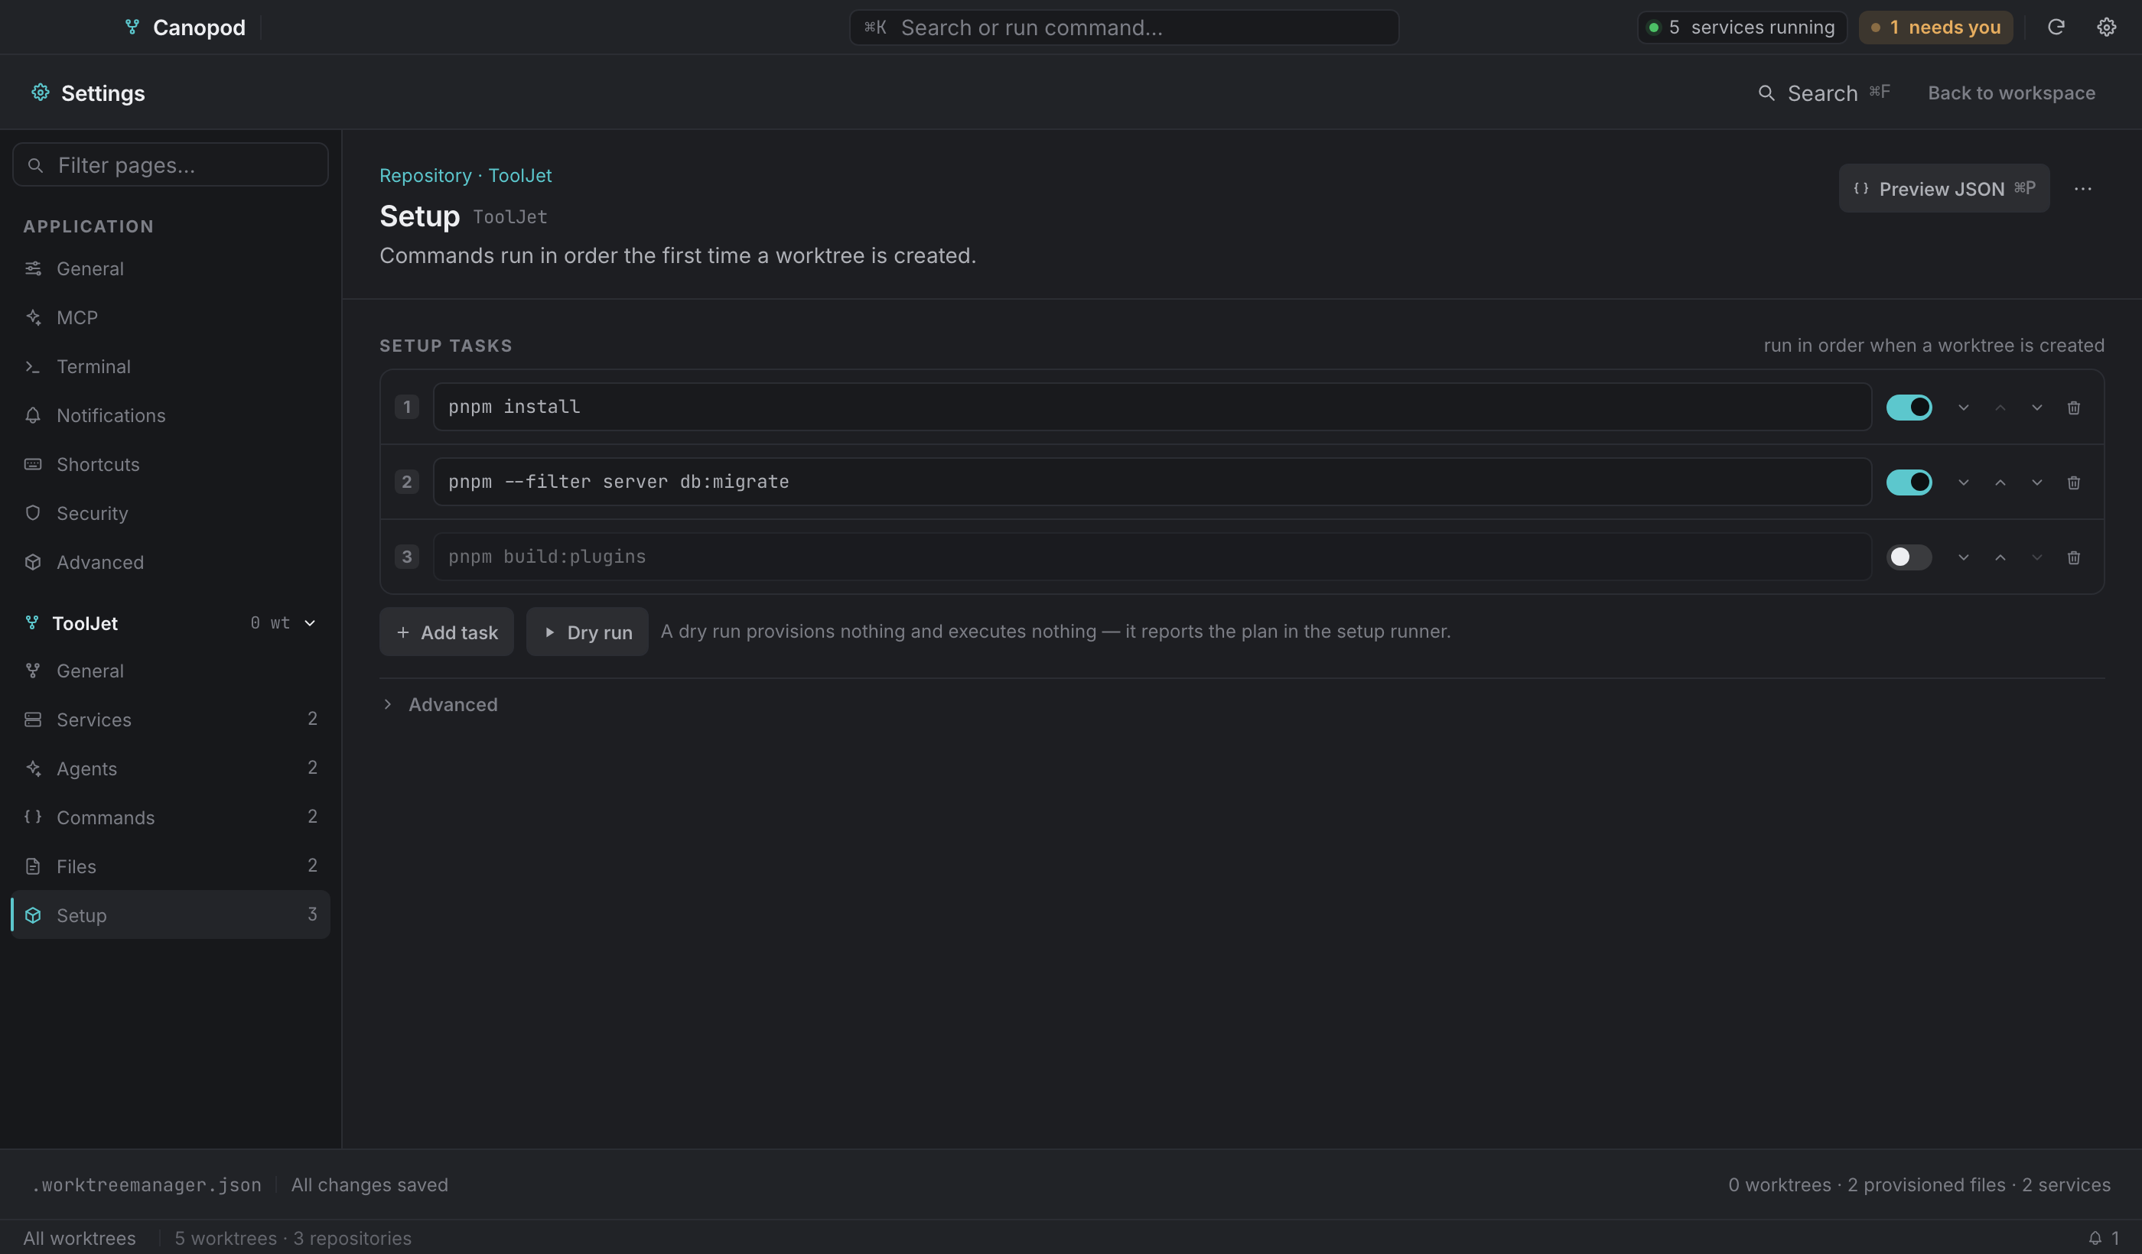Move build:plugins task up

pos(2000,557)
